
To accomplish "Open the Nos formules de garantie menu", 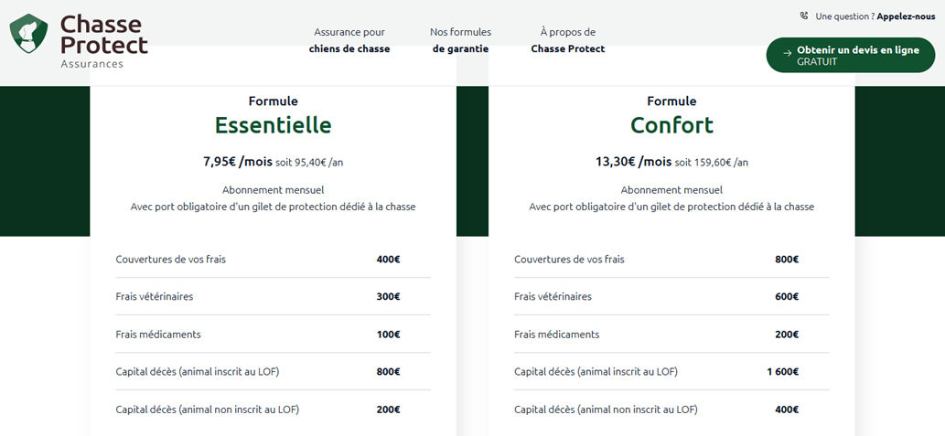I will (x=460, y=40).
